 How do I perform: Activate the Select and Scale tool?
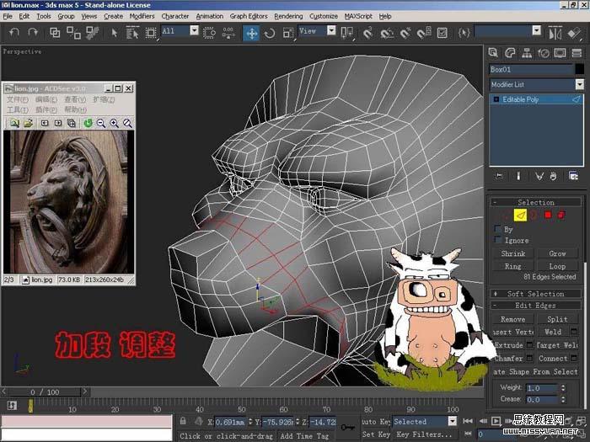[x=288, y=33]
